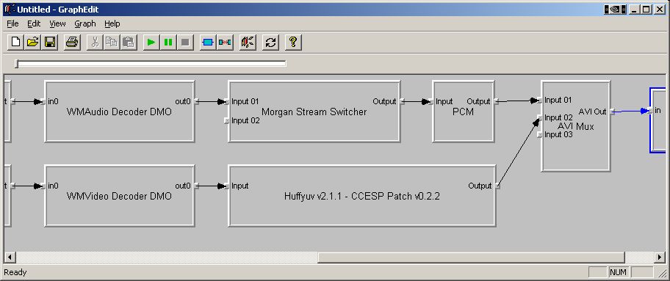Open the View menu

click(57, 24)
